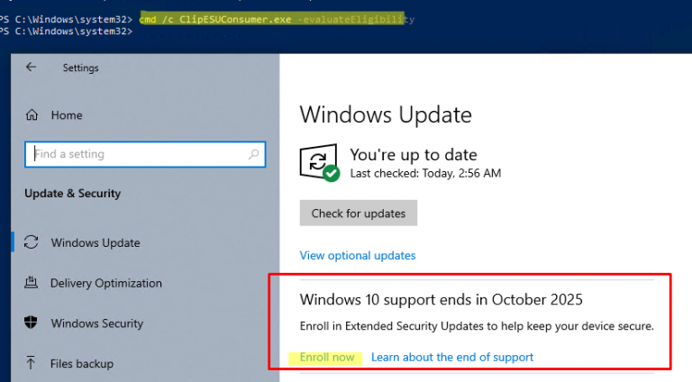692x382 pixels.
Task: Select Windows Update label in the sidebar
Action: (96, 242)
